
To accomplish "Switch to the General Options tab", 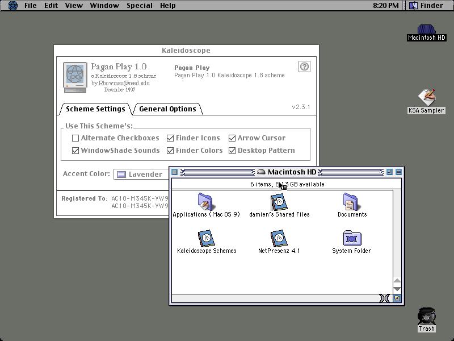I will 167,109.
